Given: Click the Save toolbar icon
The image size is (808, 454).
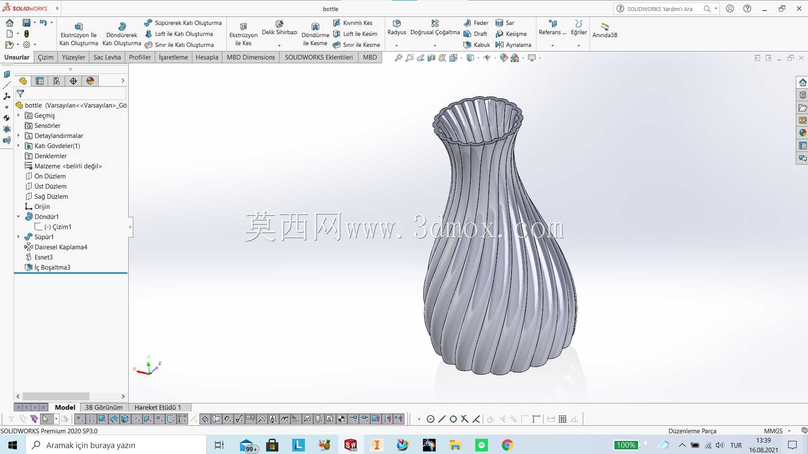Looking at the screenshot, I should (26, 22).
